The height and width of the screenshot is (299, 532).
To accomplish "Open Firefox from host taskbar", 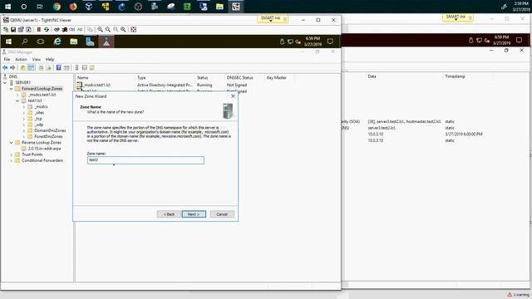I will tap(73, 7).
